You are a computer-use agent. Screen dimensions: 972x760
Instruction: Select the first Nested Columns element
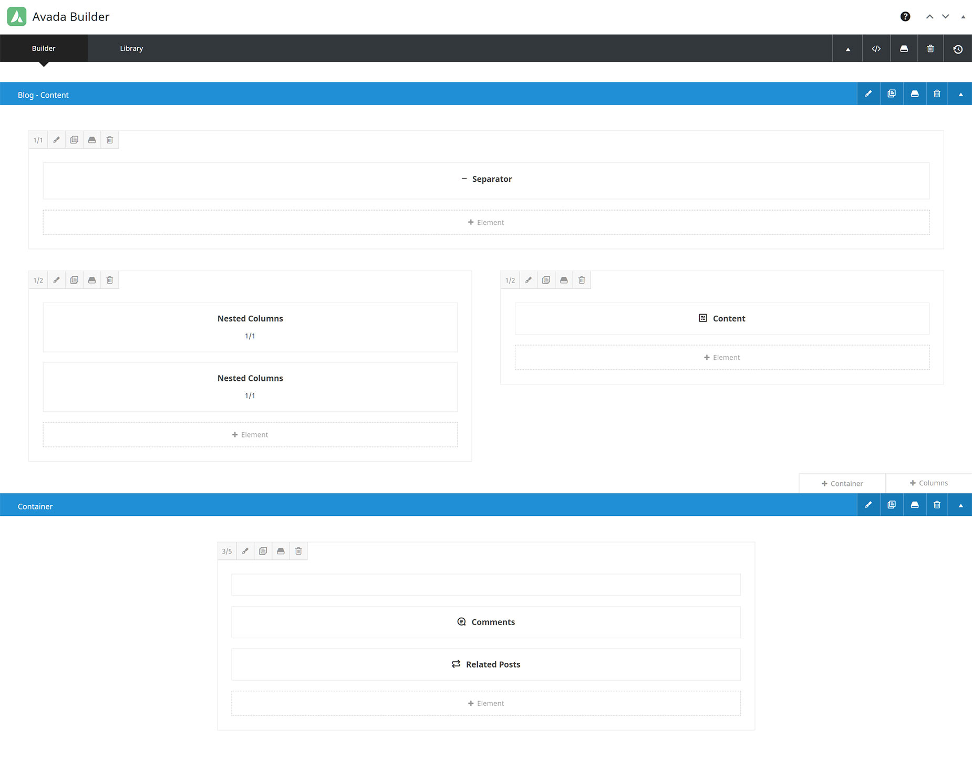click(x=250, y=327)
